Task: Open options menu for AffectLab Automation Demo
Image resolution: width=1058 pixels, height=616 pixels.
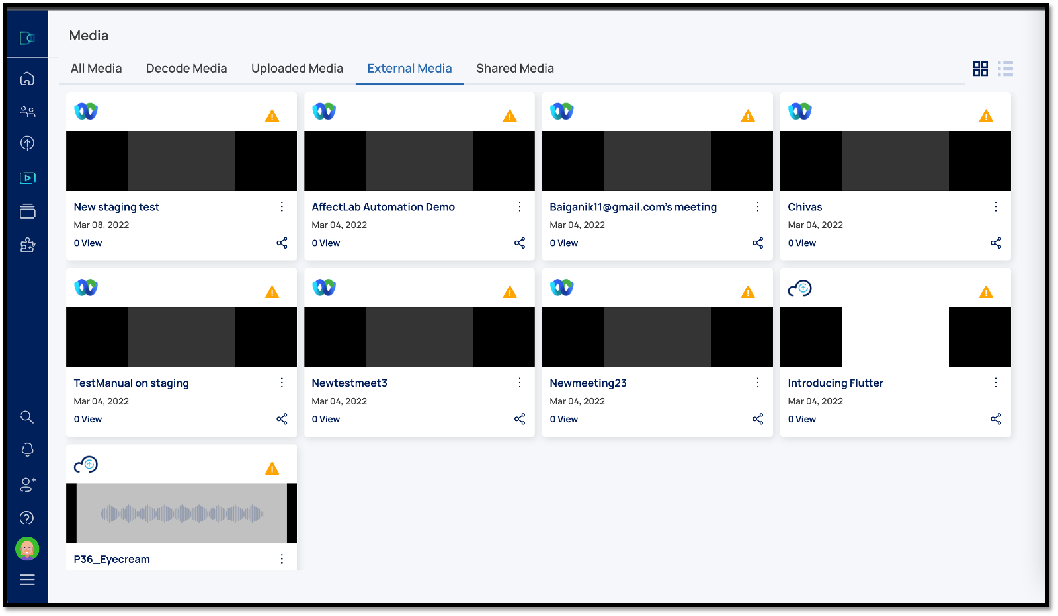Action: pos(520,207)
